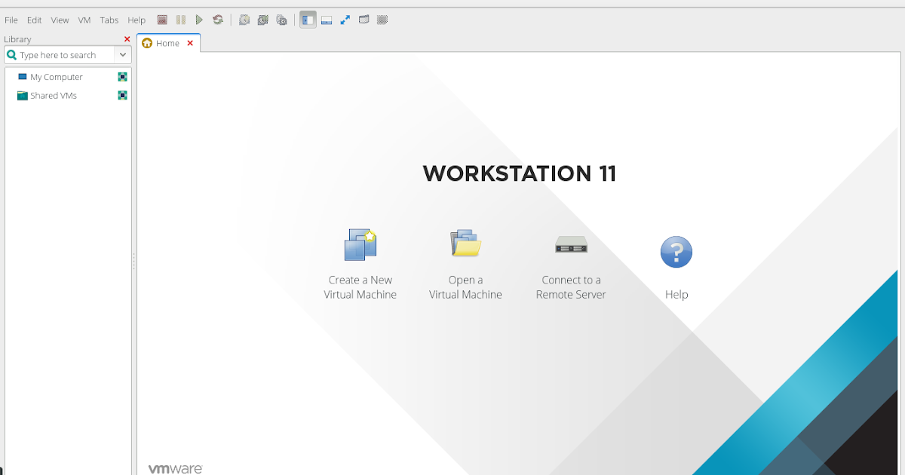The image size is (905, 475).
Task: Reset the virtual machine
Action: pyautogui.click(x=218, y=20)
